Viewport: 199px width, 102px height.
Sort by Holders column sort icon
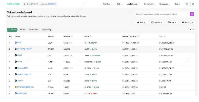(x=72, y=36)
